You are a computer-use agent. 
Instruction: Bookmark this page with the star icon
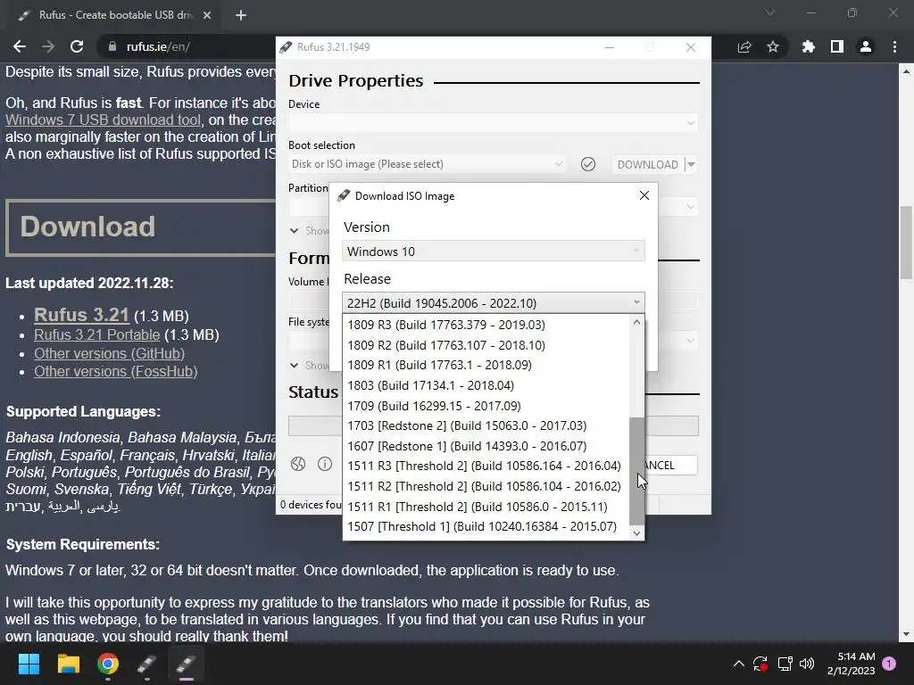773,46
